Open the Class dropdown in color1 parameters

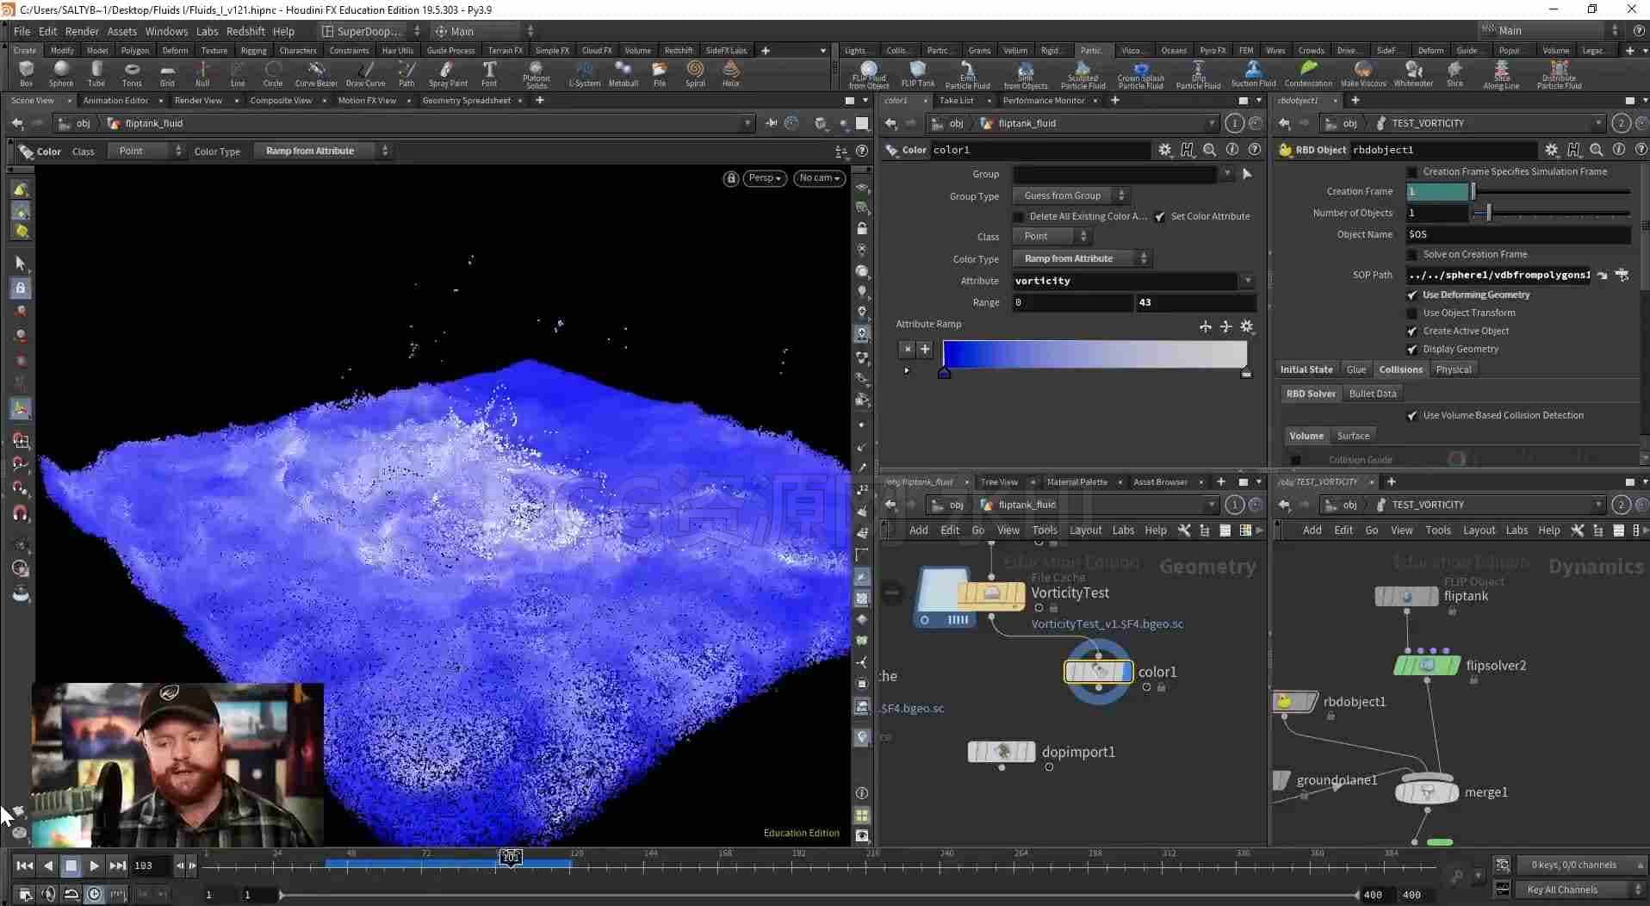pos(1053,236)
